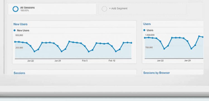Open the Sessions widget title
The width and height of the screenshot is (209, 101).
(x=19, y=73)
